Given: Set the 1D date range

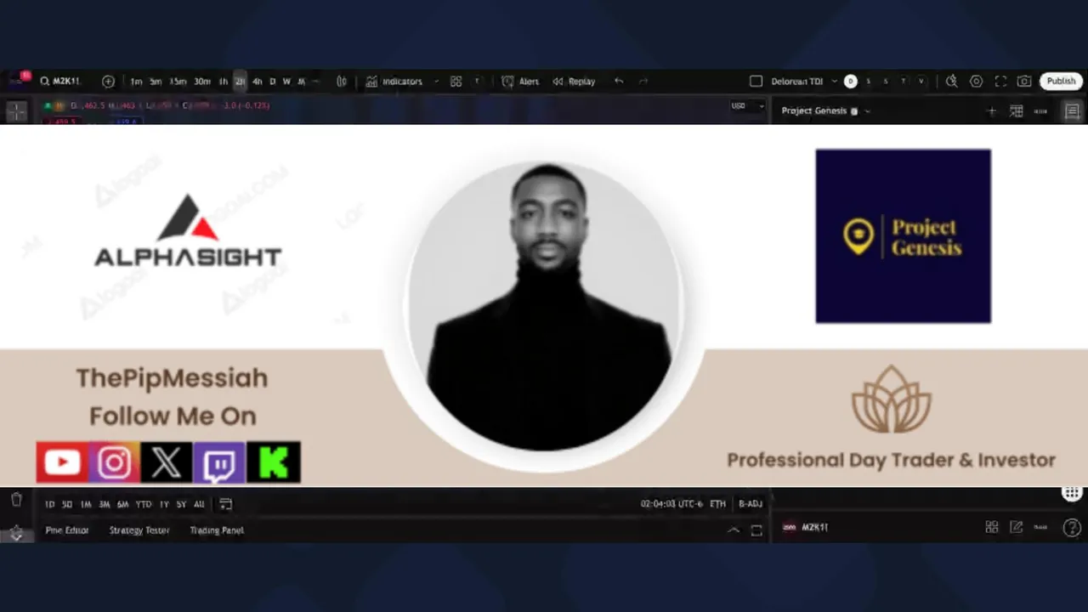Looking at the screenshot, I should (x=49, y=504).
